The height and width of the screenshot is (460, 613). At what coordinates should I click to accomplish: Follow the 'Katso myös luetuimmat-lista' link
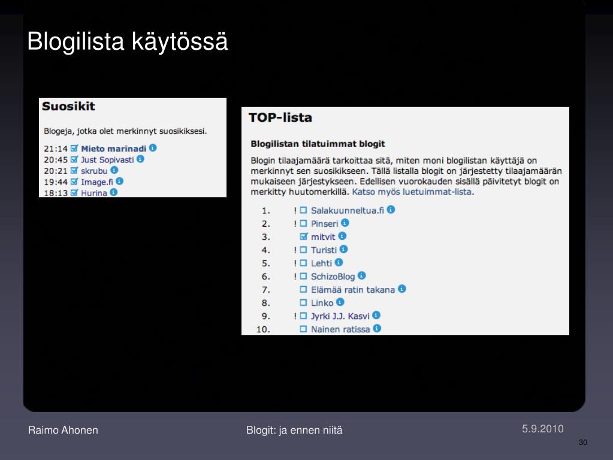411,192
